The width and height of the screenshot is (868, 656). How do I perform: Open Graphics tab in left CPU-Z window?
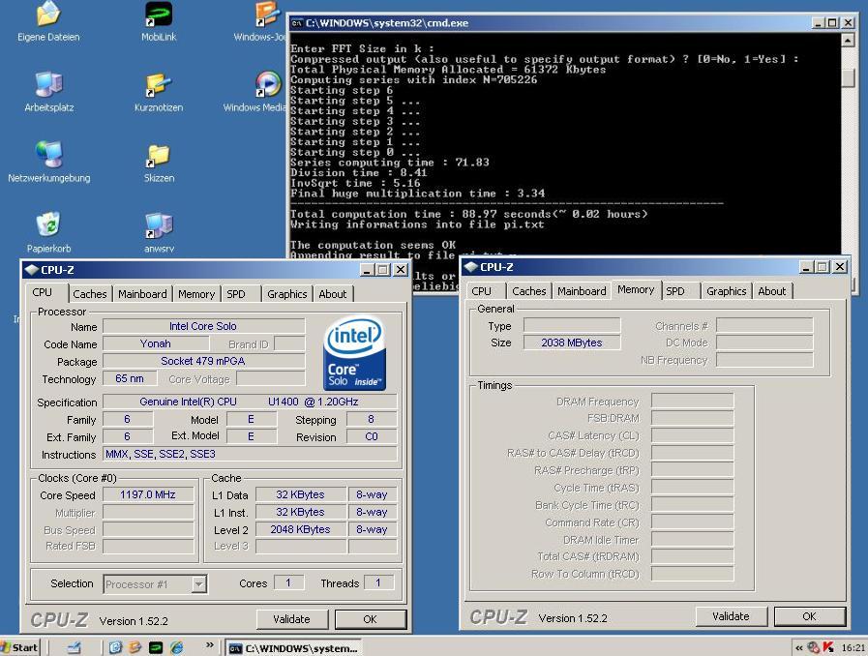[286, 294]
